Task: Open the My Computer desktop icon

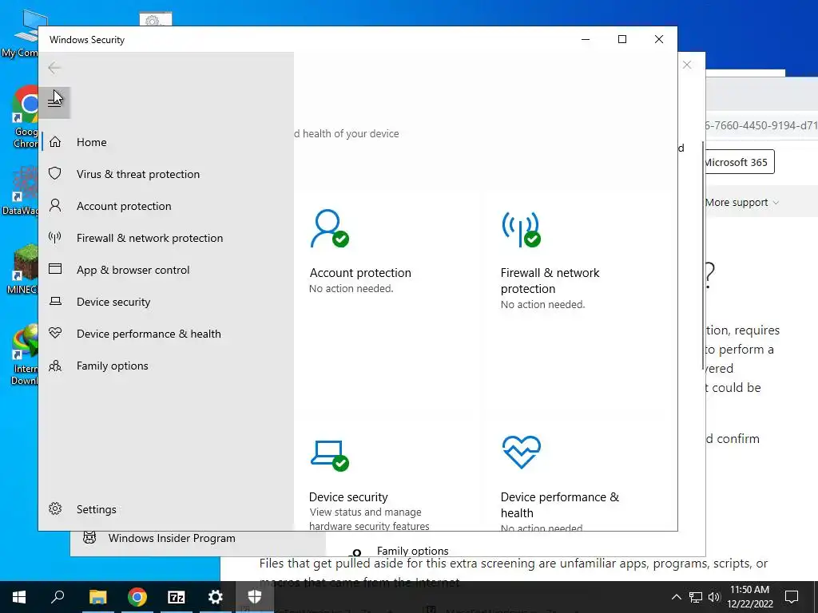Action: pyautogui.click(x=20, y=32)
